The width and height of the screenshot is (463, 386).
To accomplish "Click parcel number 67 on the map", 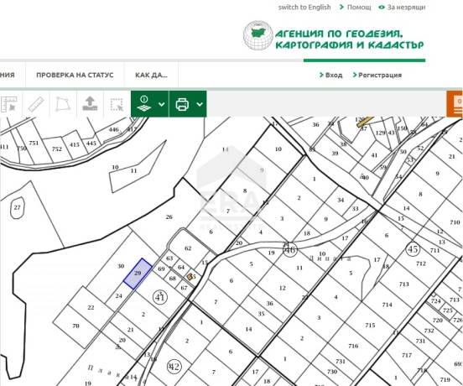I will point(184,288).
